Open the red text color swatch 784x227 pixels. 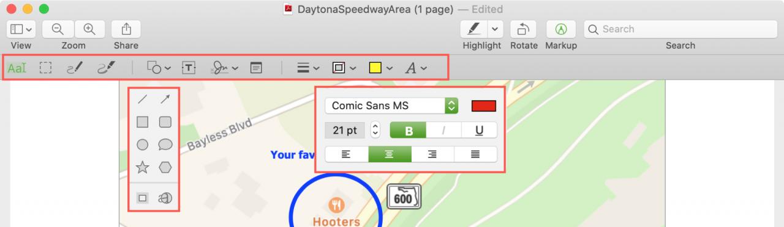coord(484,106)
